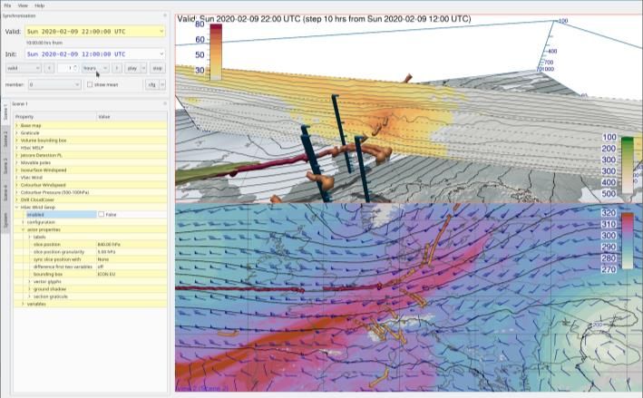Switch to the System side tab

pyautogui.click(x=5, y=220)
